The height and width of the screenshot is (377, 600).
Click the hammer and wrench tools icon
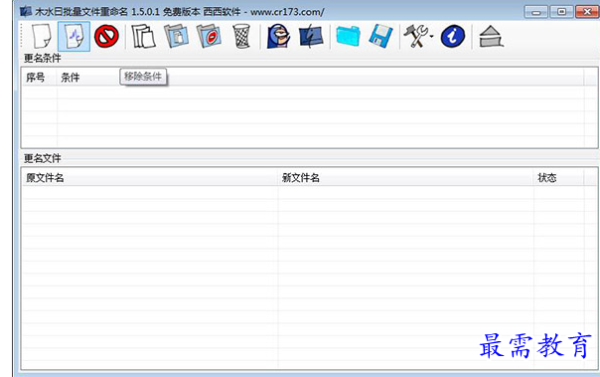pyautogui.click(x=416, y=37)
